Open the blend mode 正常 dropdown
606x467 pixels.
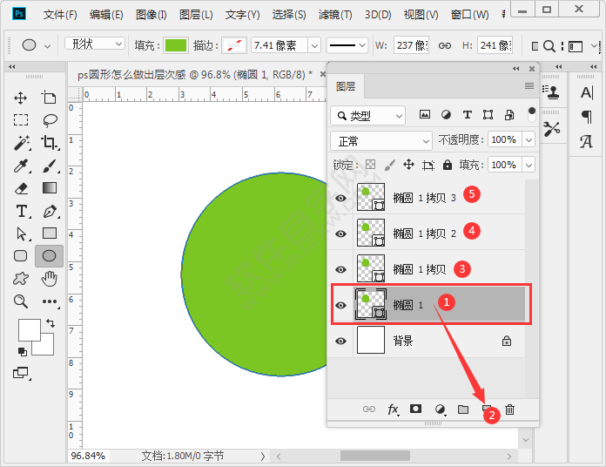tap(380, 140)
